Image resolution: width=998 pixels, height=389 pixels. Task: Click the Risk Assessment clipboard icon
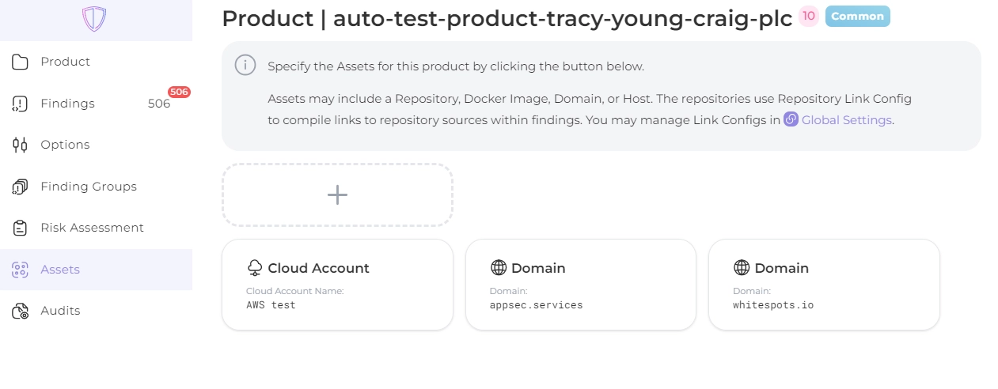coord(21,228)
